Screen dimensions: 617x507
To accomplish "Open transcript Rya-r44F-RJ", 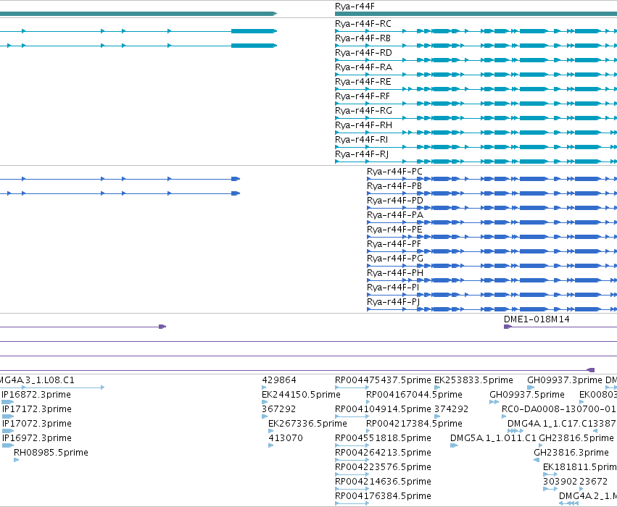I will click(x=362, y=154).
